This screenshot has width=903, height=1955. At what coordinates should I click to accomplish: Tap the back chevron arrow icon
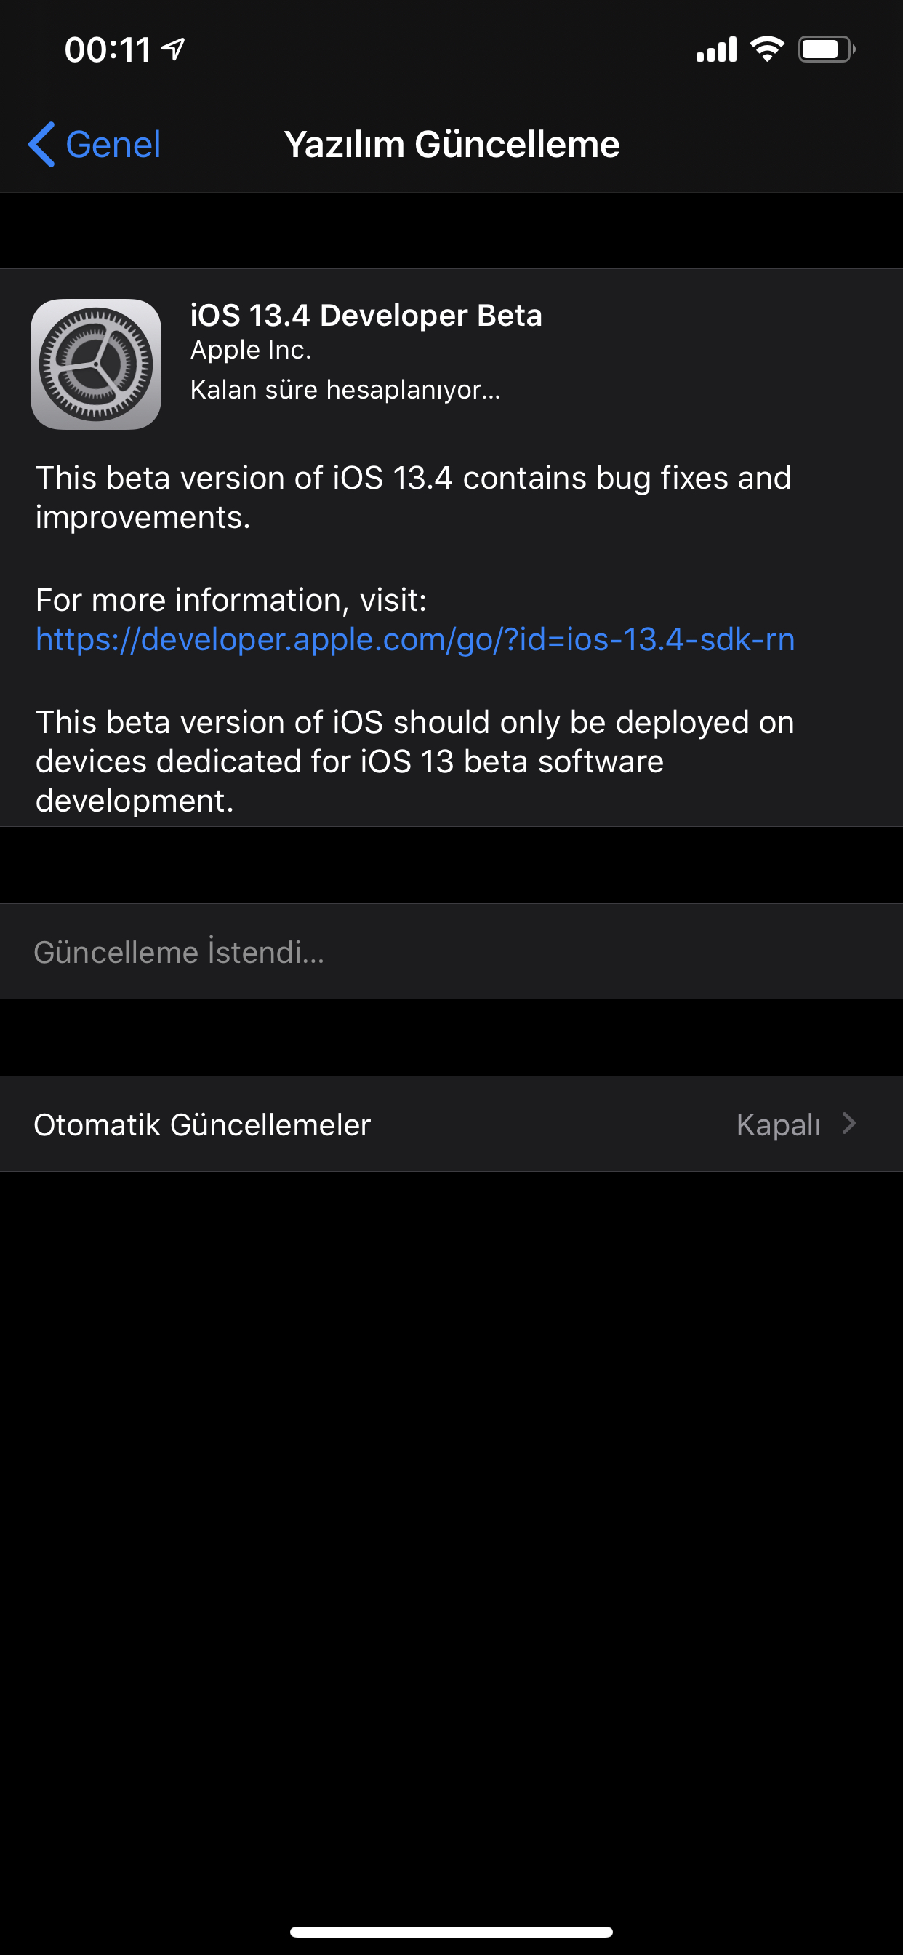coord(41,144)
